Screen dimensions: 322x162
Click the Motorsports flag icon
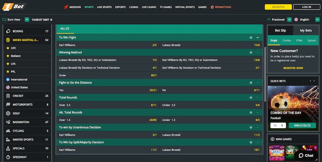tap(8, 105)
